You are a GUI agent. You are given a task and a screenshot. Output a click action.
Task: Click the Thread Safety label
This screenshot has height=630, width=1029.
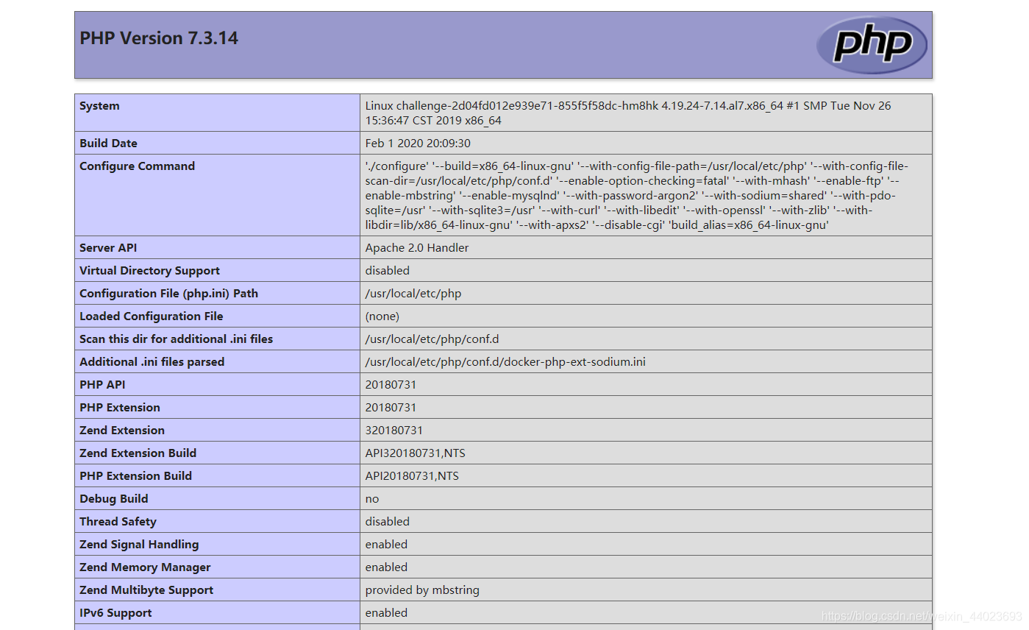point(118,522)
